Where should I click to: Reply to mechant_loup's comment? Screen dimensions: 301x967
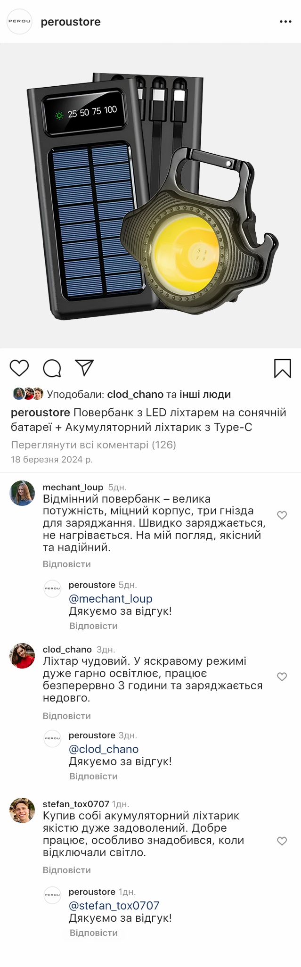click(67, 564)
